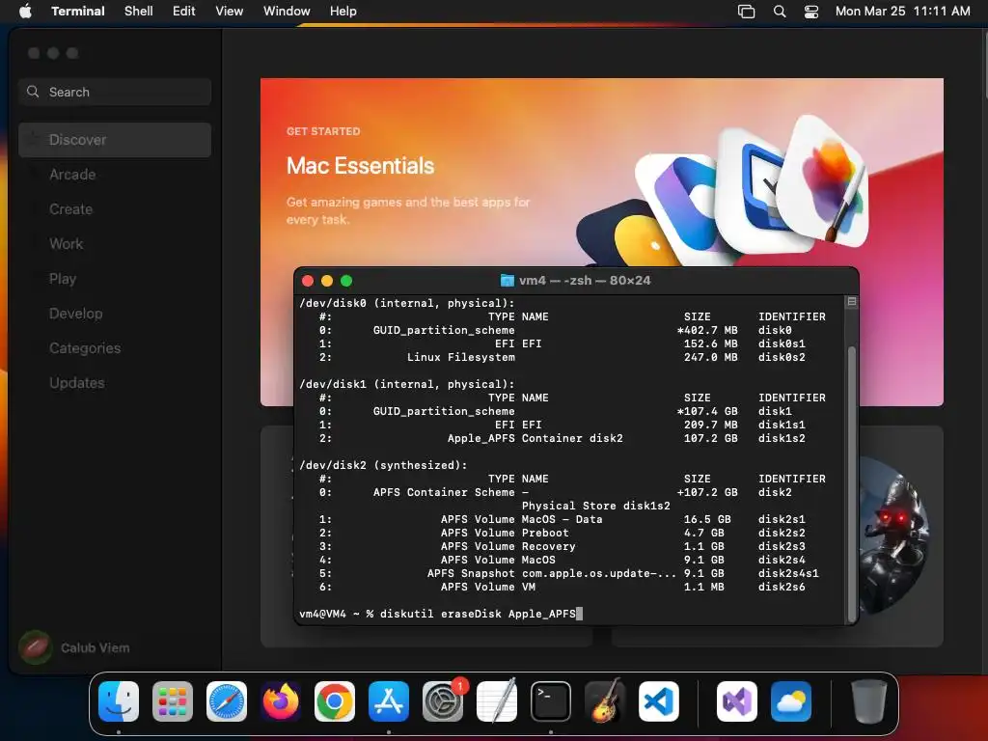Select Categories in App Store sidebar

click(x=115, y=347)
